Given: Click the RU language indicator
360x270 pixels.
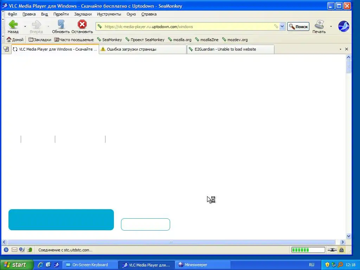Looking at the screenshot, I should pos(311,265).
